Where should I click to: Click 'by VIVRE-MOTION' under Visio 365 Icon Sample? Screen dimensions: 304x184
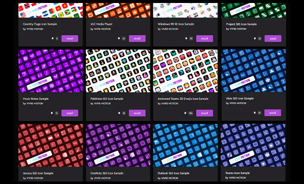tap(236, 103)
